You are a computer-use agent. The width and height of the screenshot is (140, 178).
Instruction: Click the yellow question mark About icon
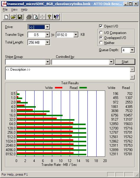point(49,17)
